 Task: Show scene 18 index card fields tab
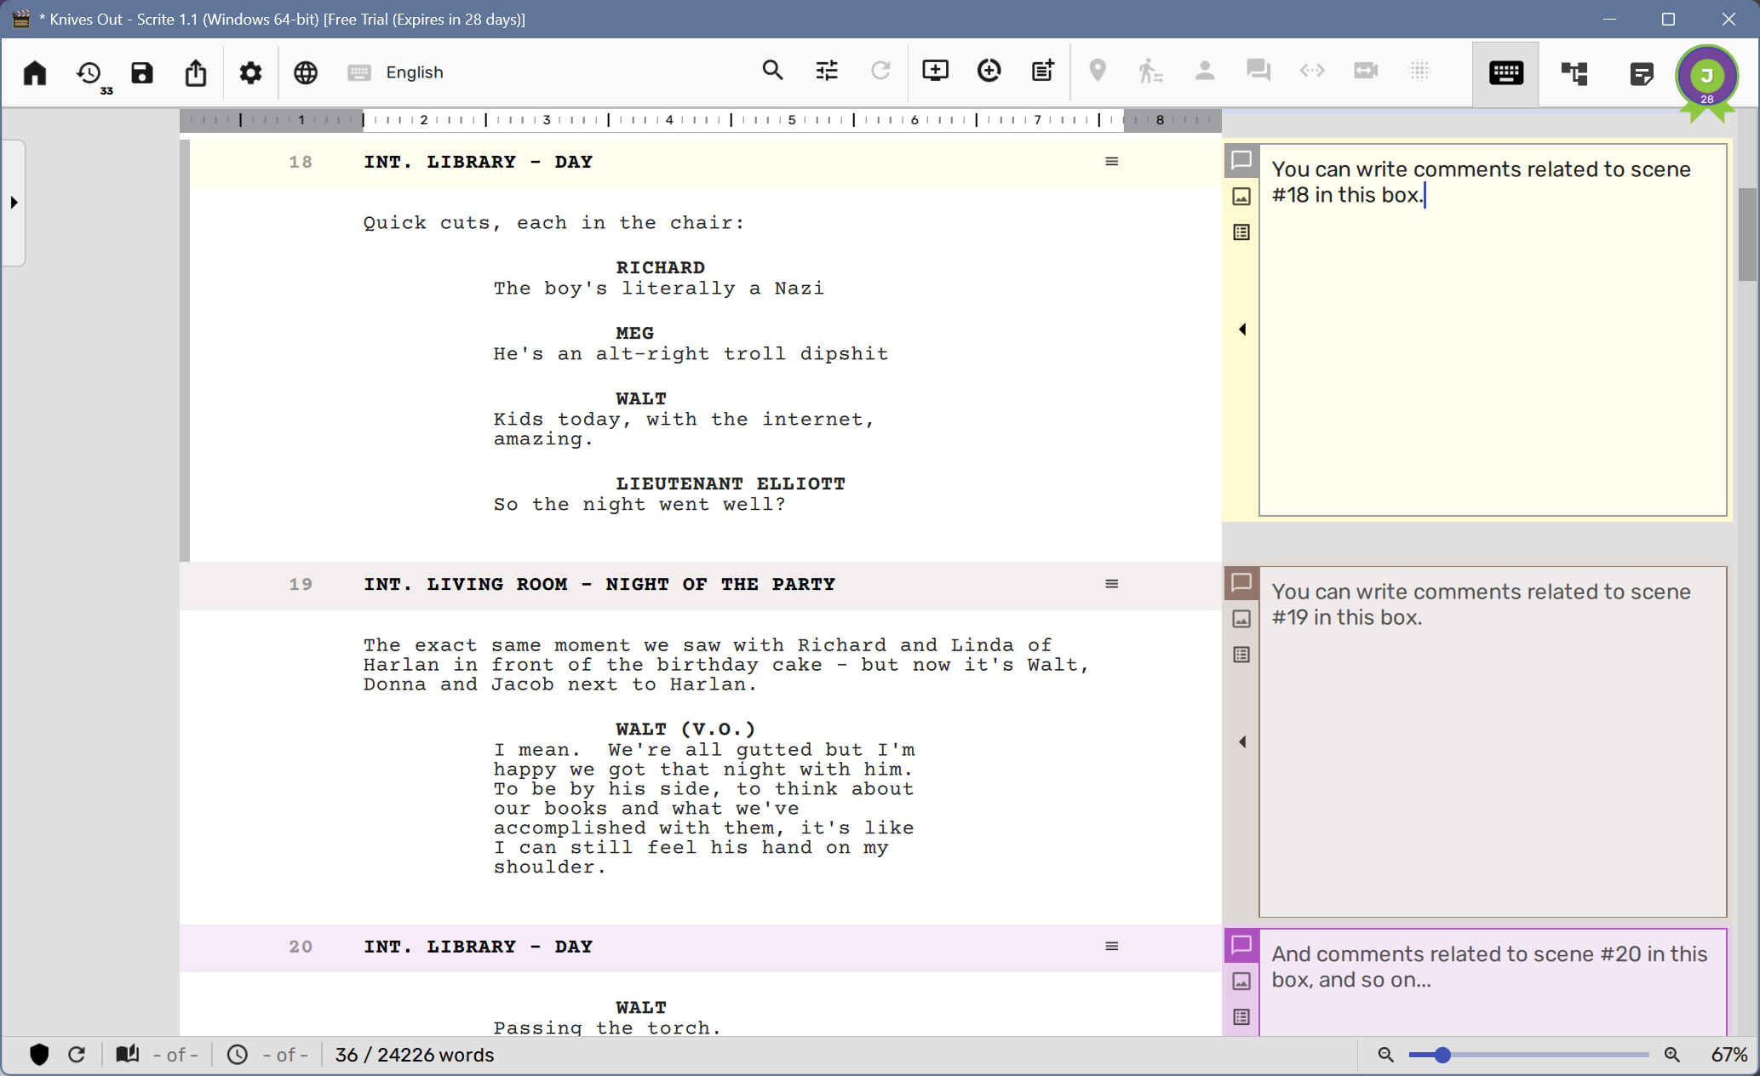tap(1241, 232)
